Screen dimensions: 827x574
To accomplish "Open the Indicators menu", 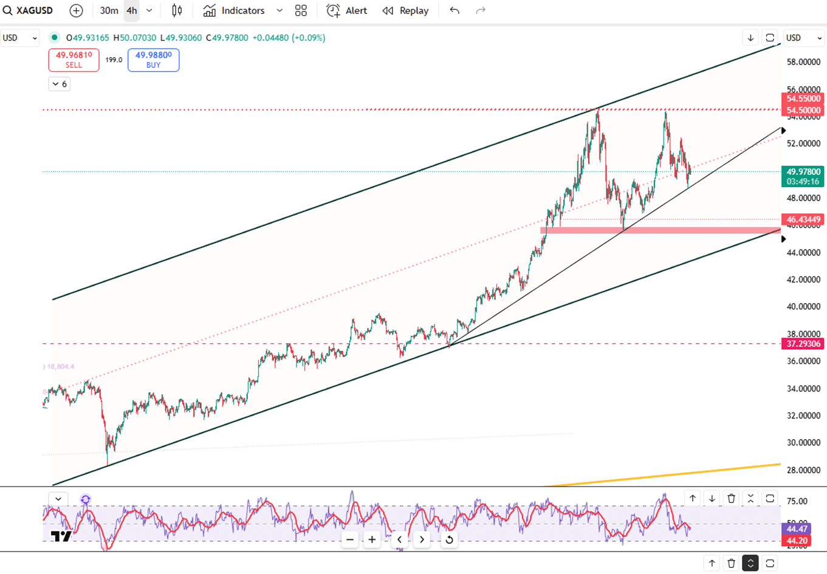I will click(235, 10).
